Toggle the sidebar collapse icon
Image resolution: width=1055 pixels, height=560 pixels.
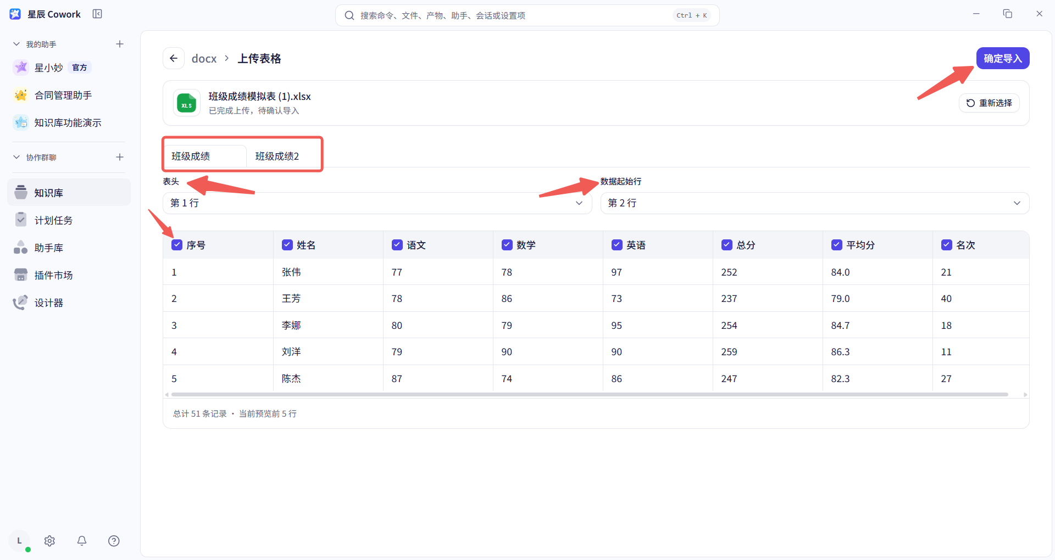click(x=97, y=14)
